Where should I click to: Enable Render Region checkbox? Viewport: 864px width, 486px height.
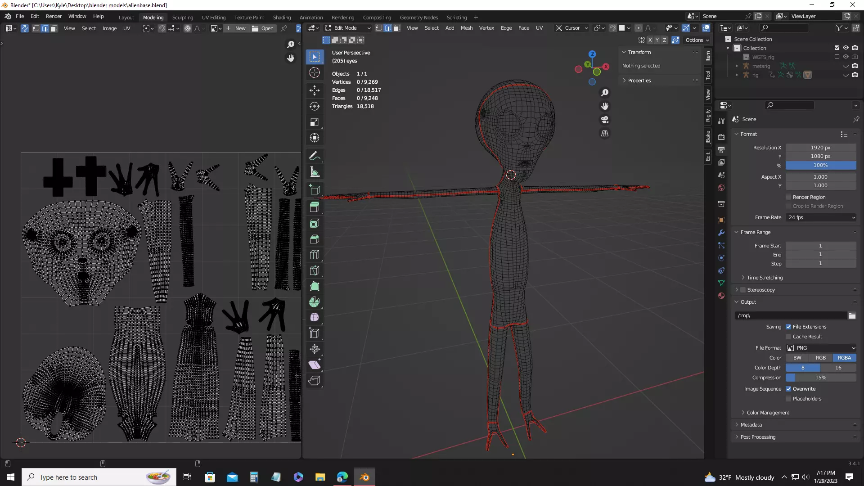tap(788, 197)
